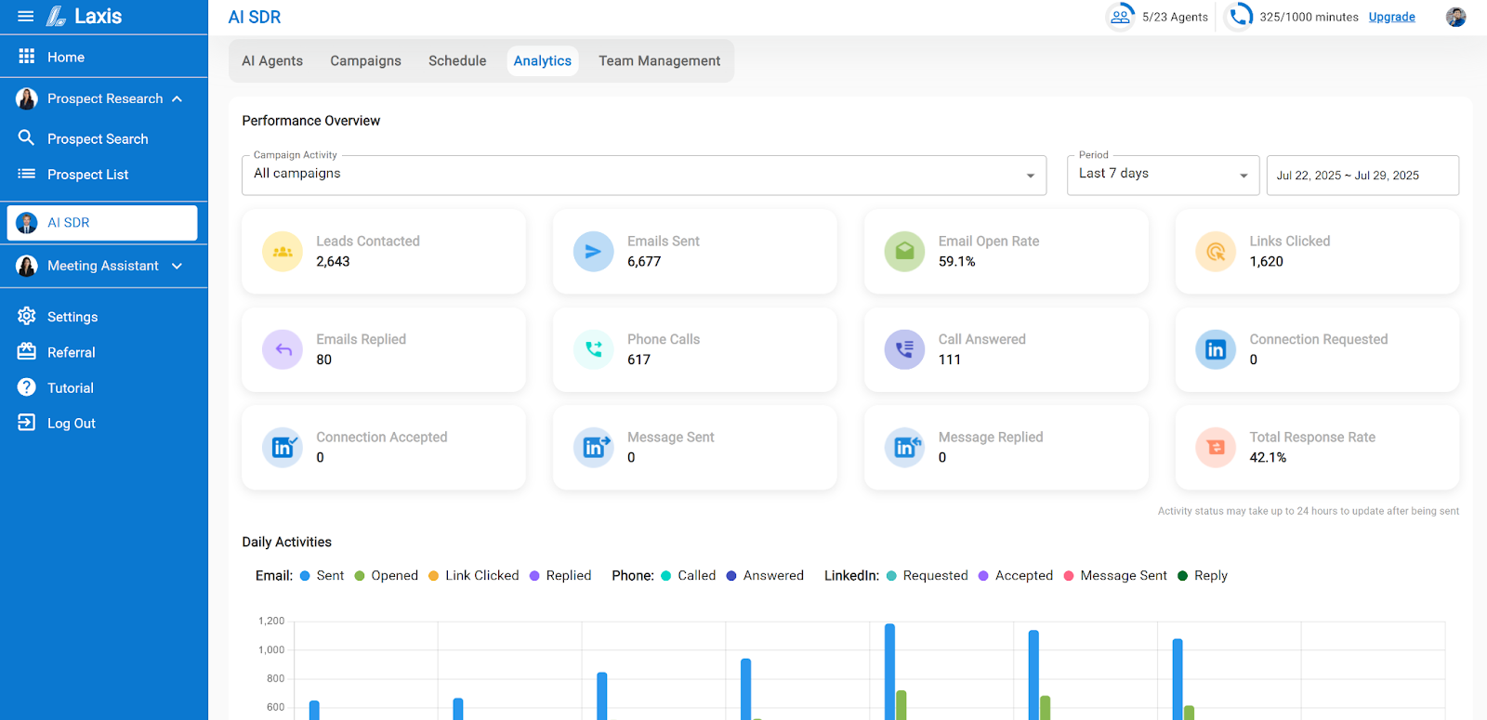Image resolution: width=1487 pixels, height=720 pixels.
Task: Click the Total Response Rate icon
Action: [1216, 448]
